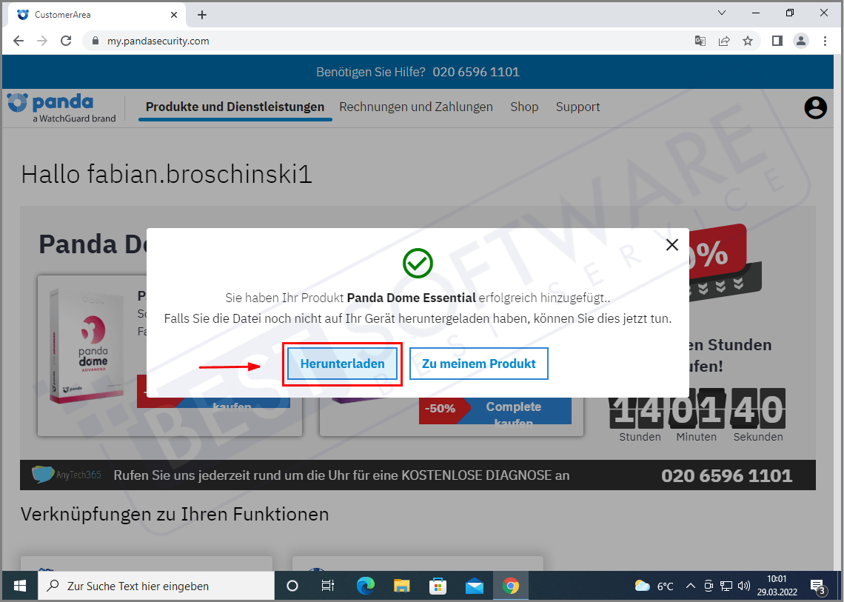This screenshot has height=602, width=844.
Task: Click the Chrome taskbar icon
Action: pos(510,586)
